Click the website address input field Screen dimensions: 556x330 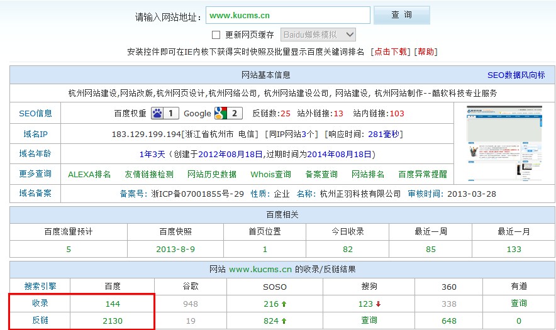[x=287, y=15]
